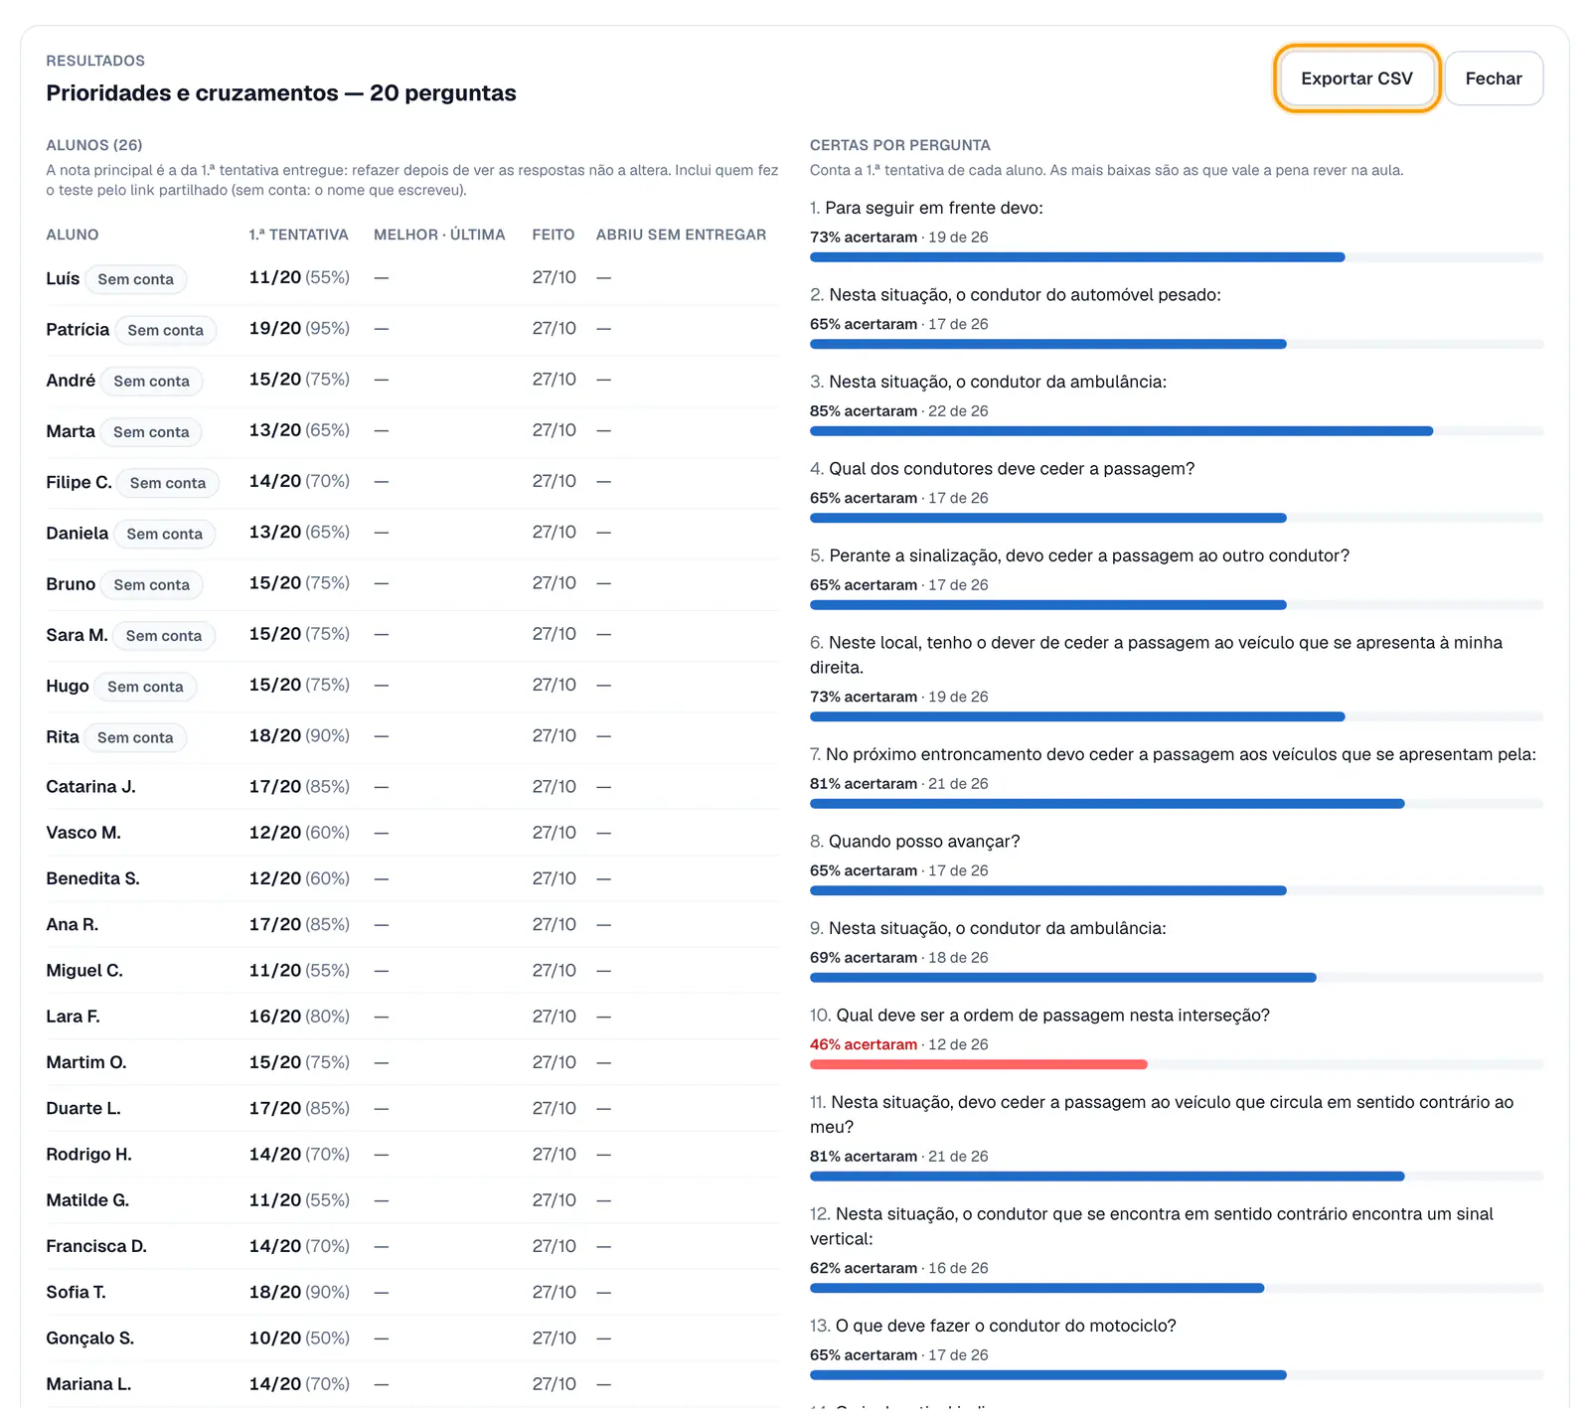
Task: Click the "Sem conta" badge next to Patrícia
Action: click(165, 330)
